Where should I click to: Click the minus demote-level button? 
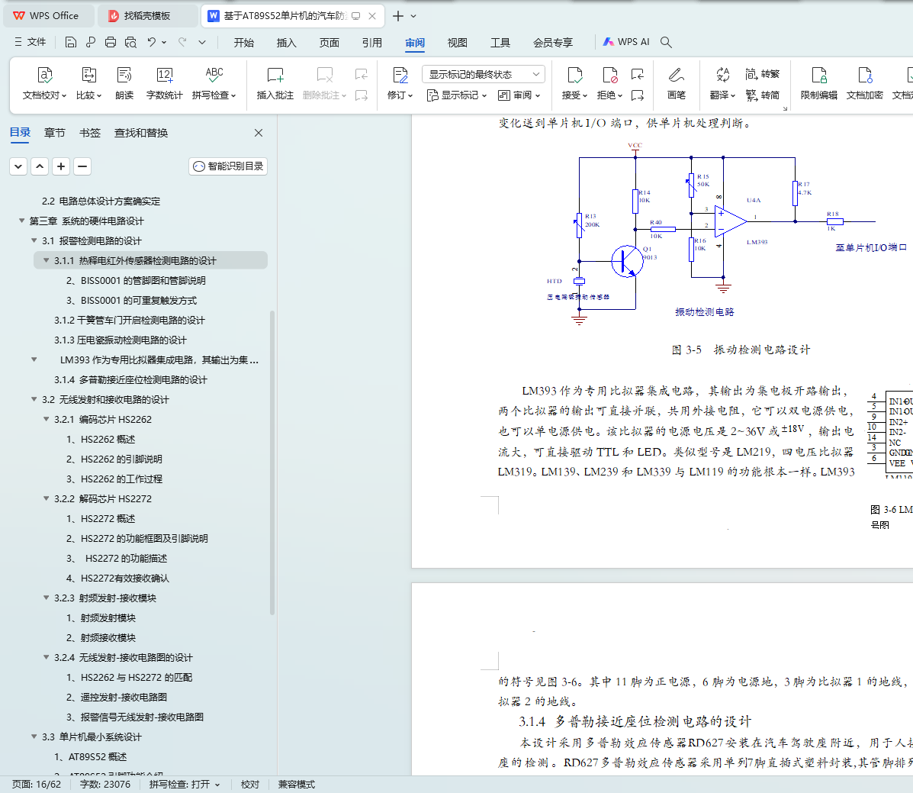[x=82, y=166]
